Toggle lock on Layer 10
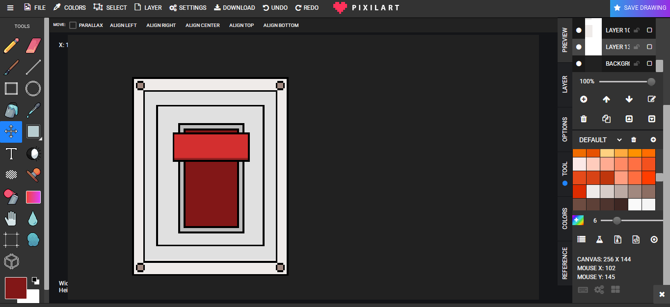670x307 pixels. (637, 30)
